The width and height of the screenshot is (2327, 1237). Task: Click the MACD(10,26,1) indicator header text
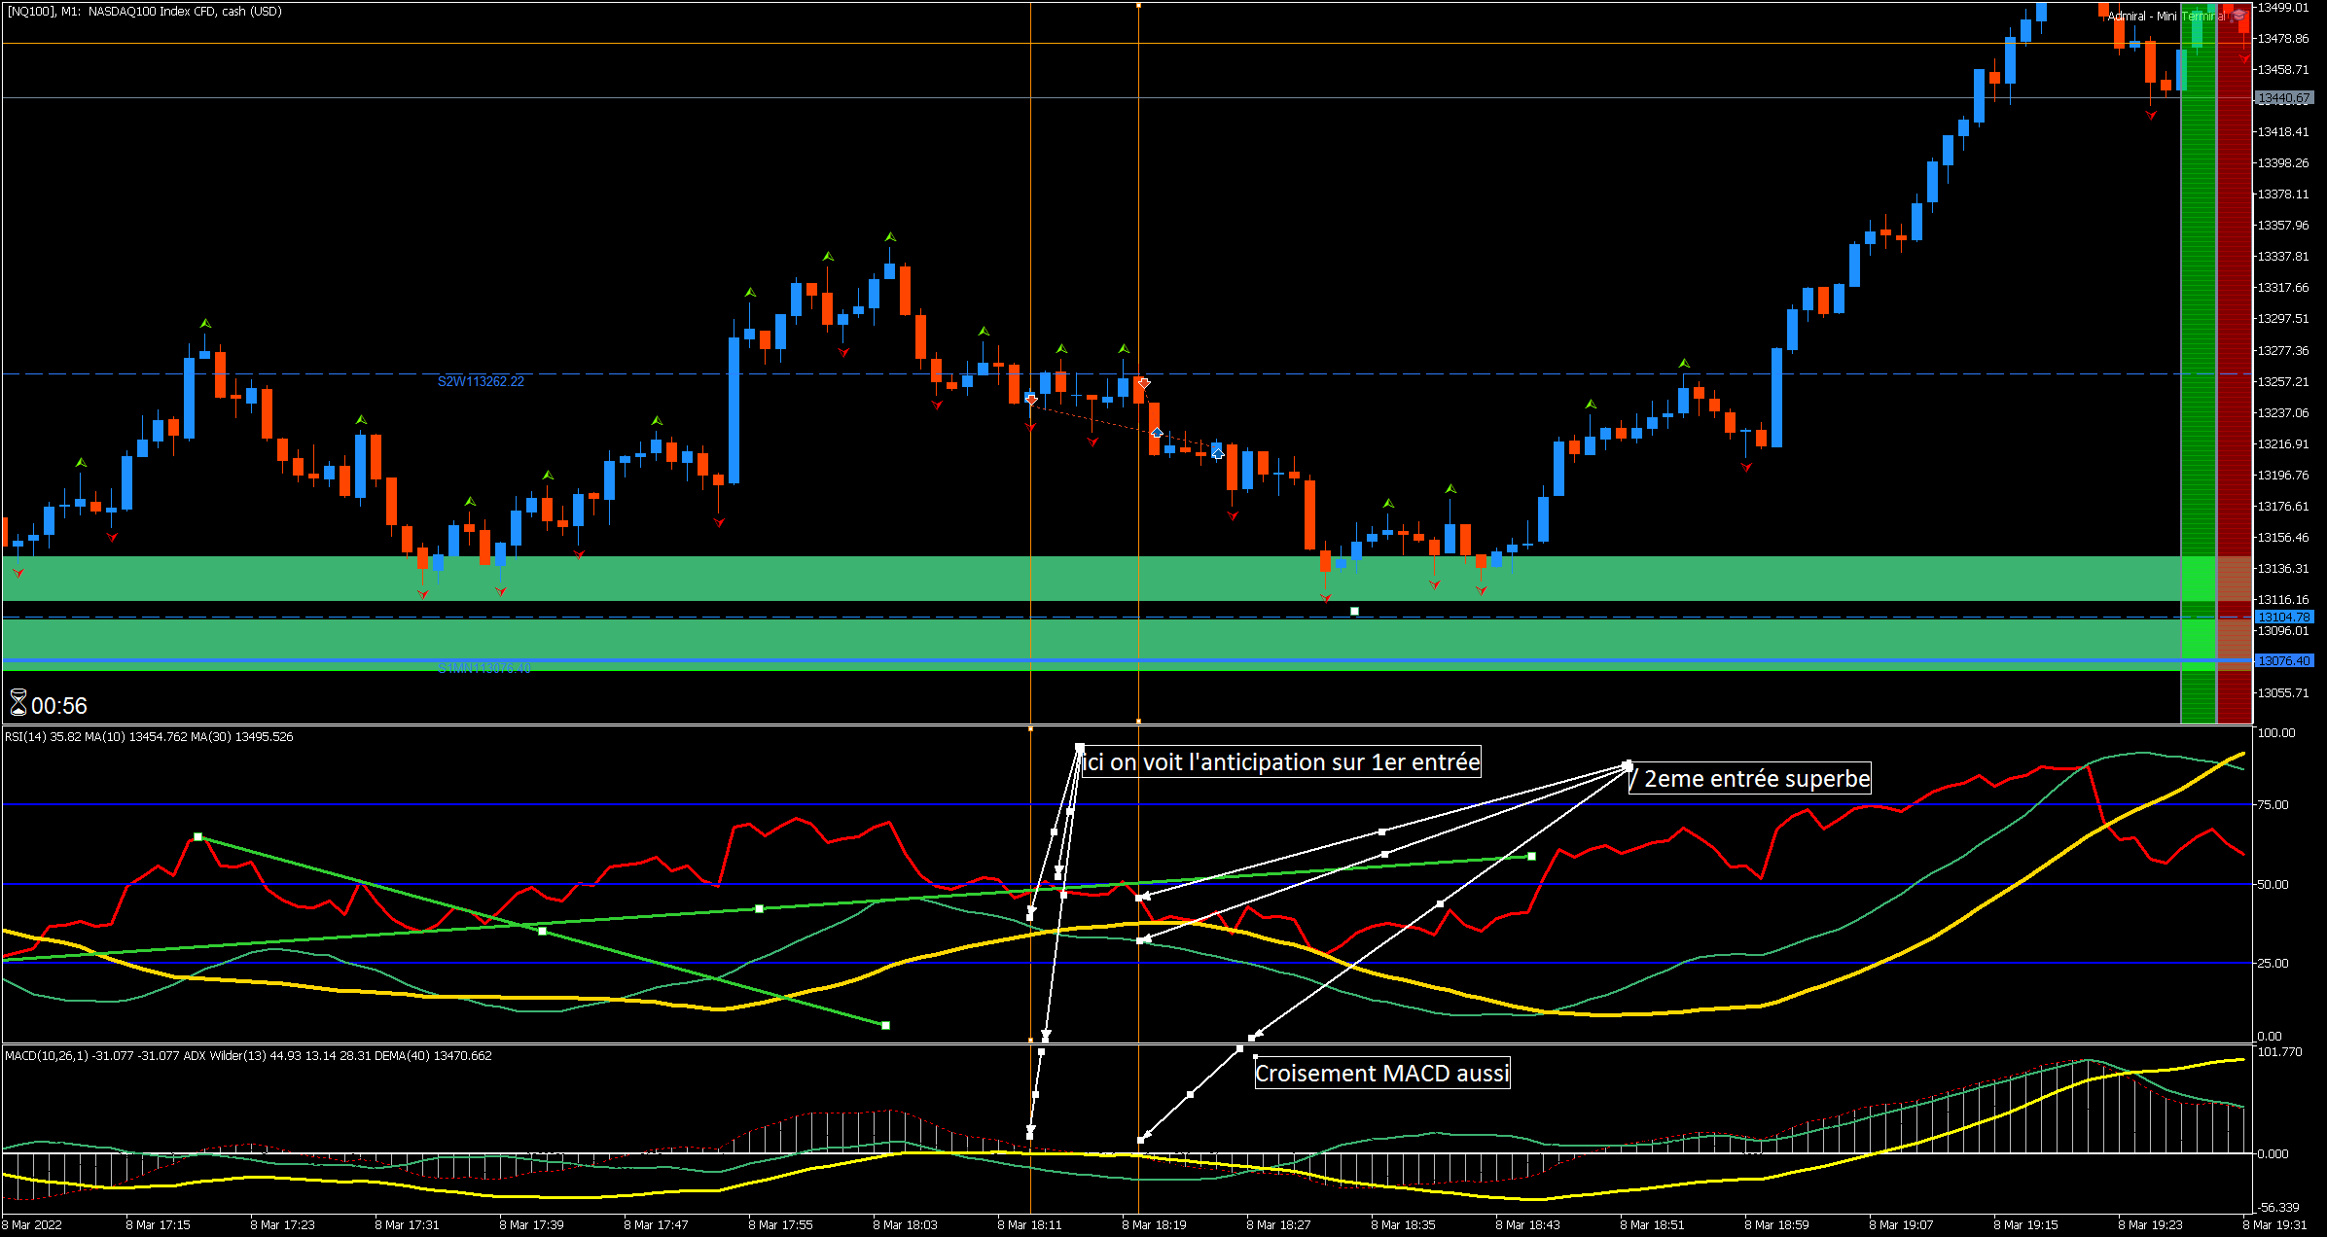(x=248, y=1055)
